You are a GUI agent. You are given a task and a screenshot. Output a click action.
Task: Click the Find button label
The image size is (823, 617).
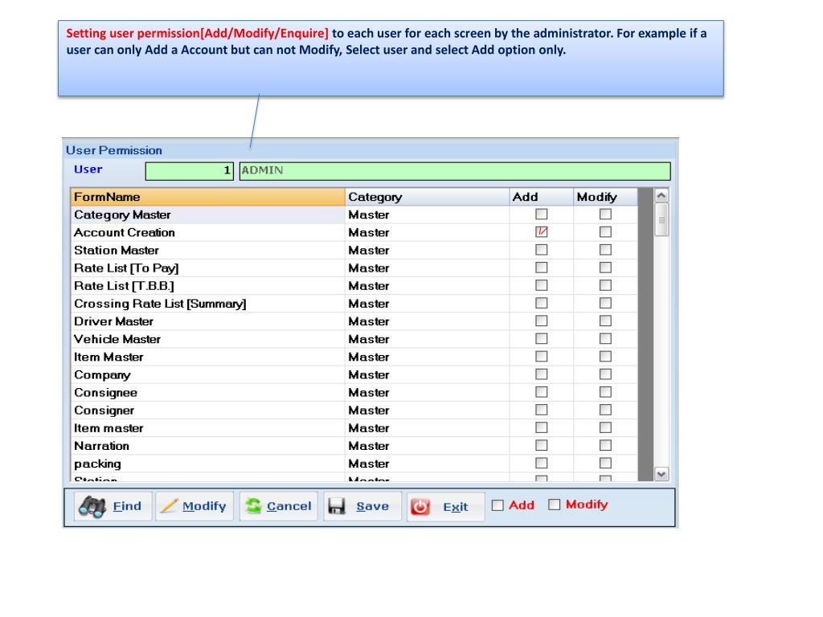pyautogui.click(x=127, y=506)
